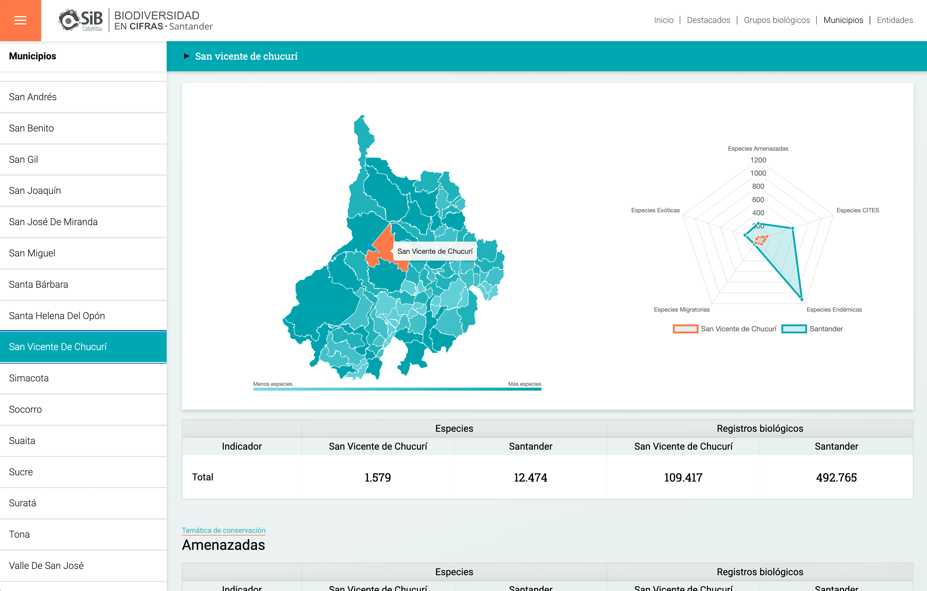The height and width of the screenshot is (591, 927).
Task: Select the Municipios navigation item
Action: pos(843,20)
